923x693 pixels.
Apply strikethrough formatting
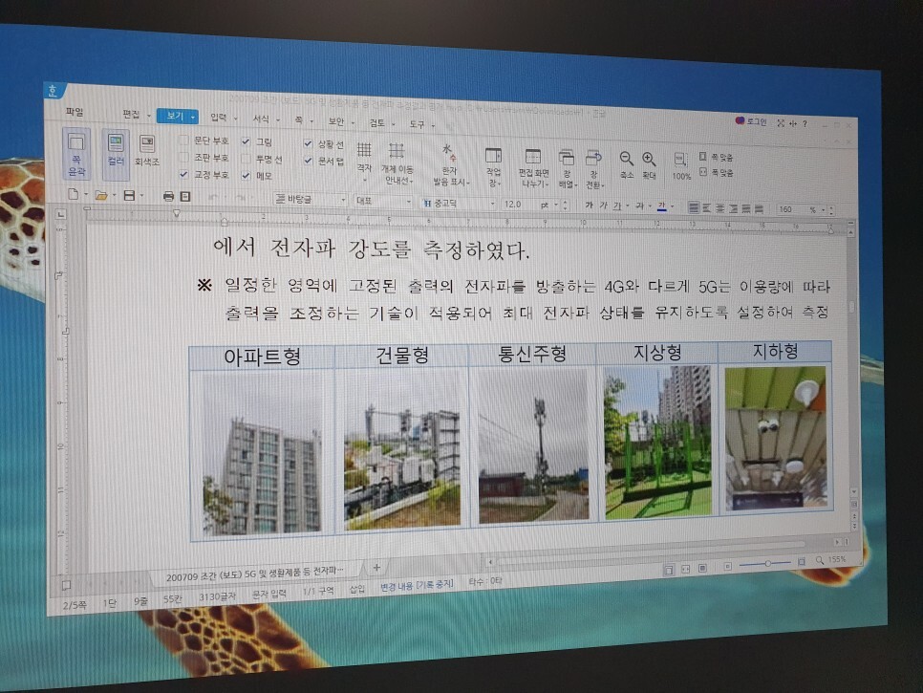tap(640, 206)
